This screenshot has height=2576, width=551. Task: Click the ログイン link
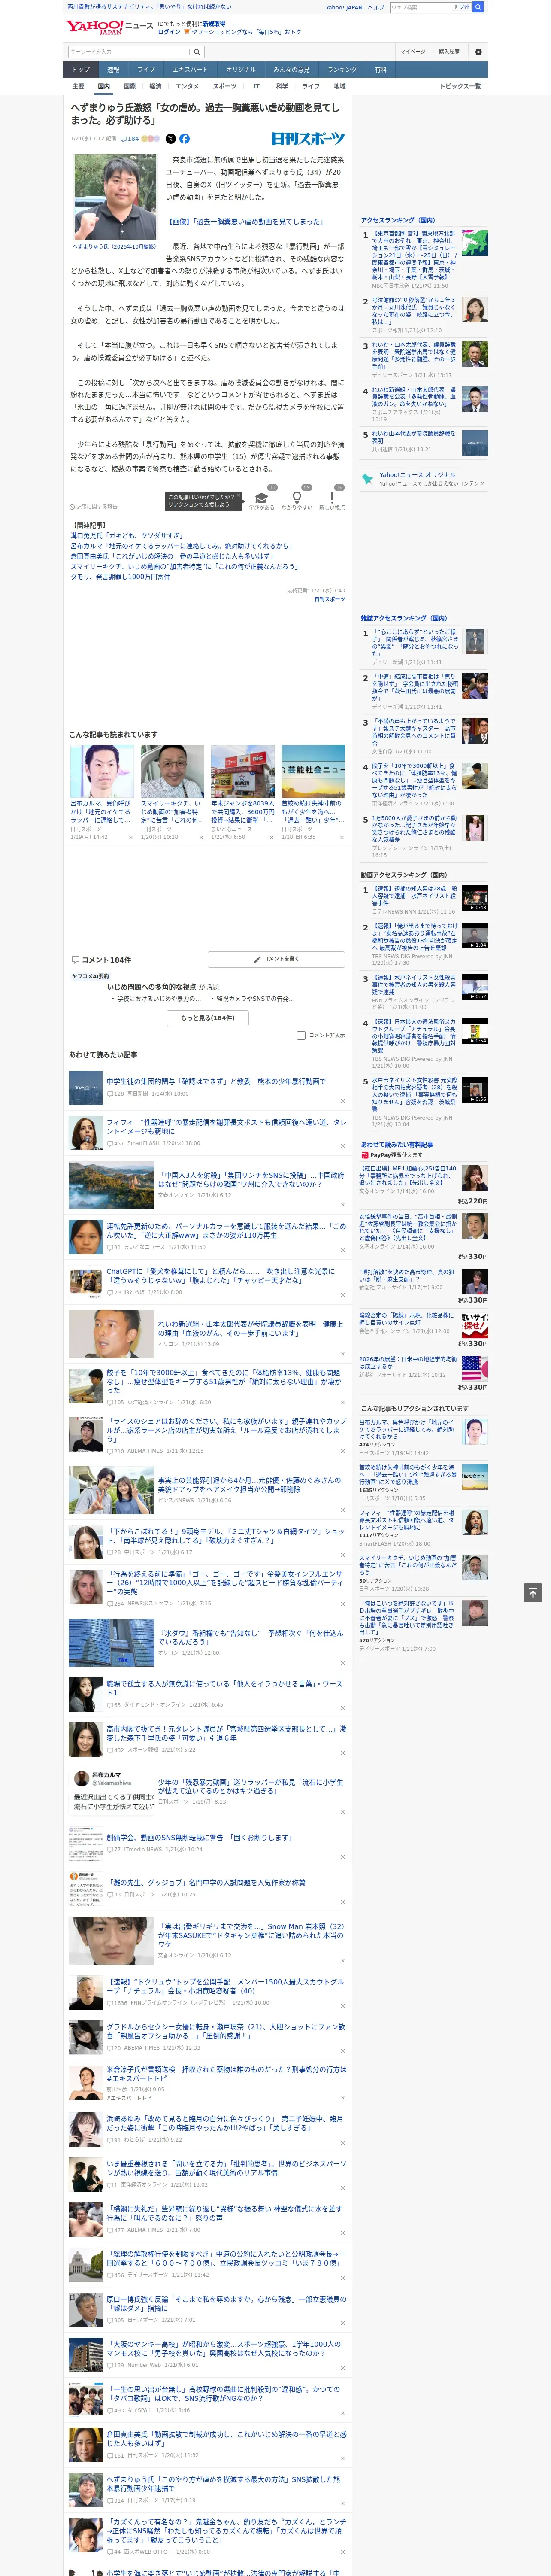point(169,32)
